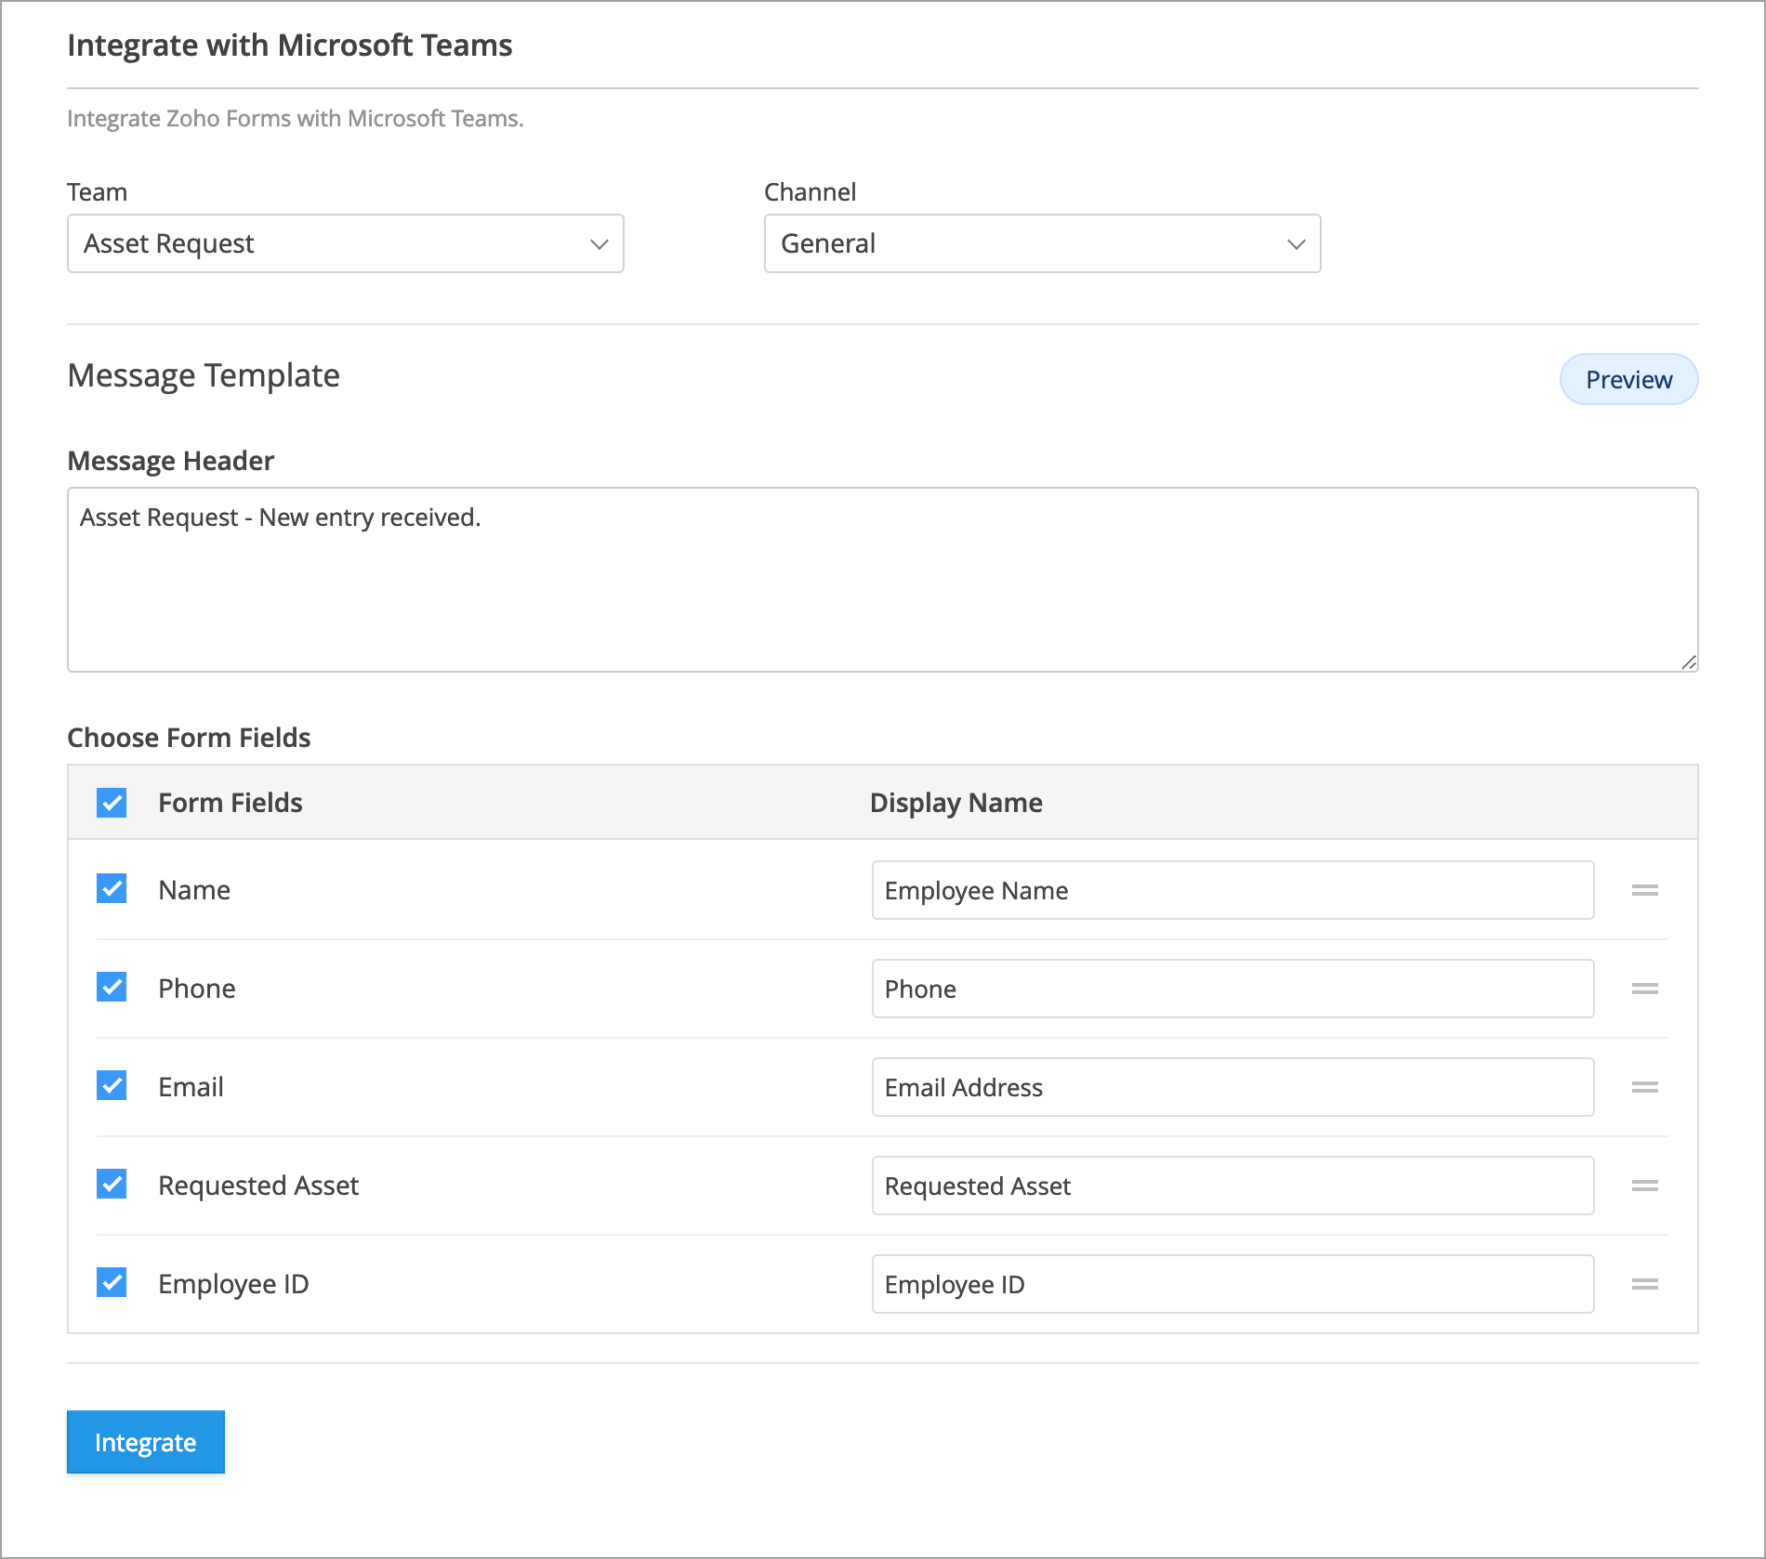
Task: Select the reorder handle for Email Address
Action: tap(1645, 1087)
